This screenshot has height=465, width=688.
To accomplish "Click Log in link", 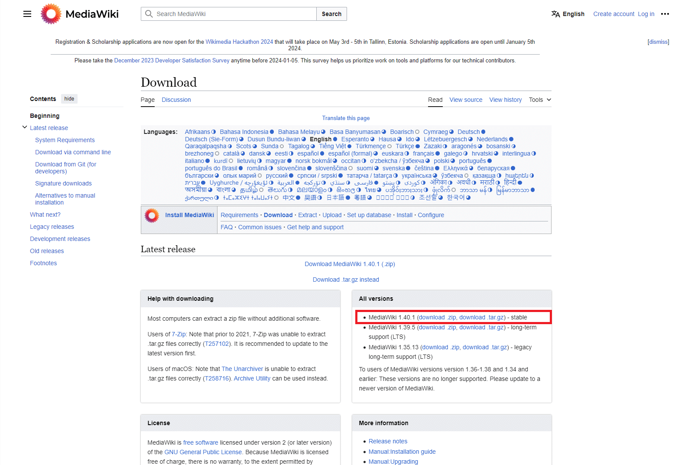I will (646, 14).
